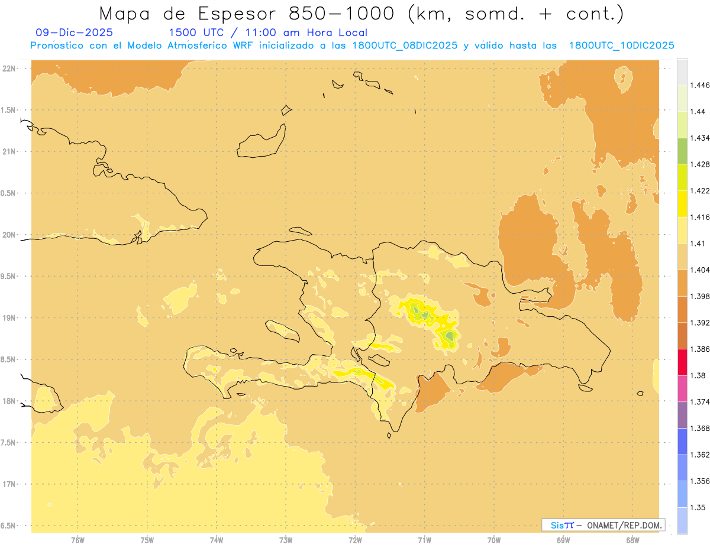Select the palest blue swatch below 1.35

682,521
